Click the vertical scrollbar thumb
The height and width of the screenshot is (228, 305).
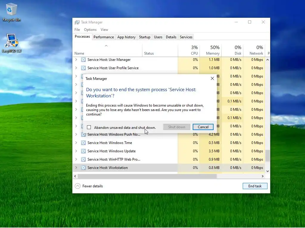268,156
